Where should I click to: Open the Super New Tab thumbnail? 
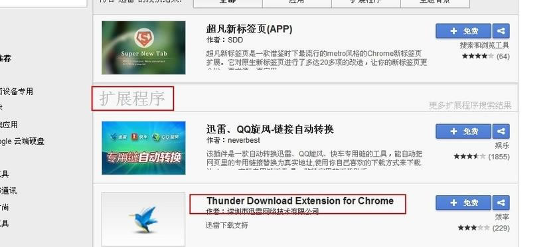click(143, 48)
